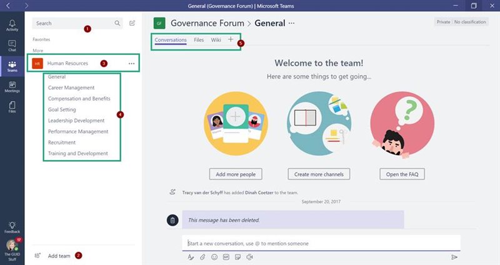The height and width of the screenshot is (265, 500).
Task: Collapse the Human Resources team
Action: tap(67, 64)
